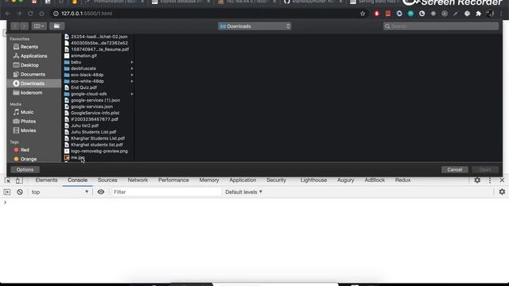Clear the console with the block icon

click(x=20, y=192)
